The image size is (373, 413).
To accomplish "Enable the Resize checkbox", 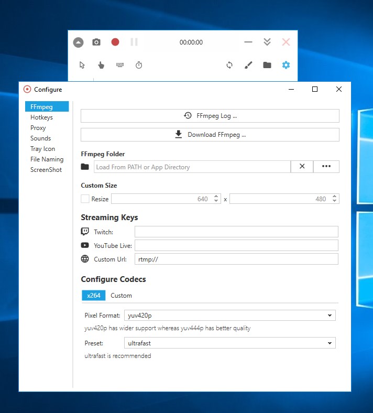I will click(x=85, y=199).
